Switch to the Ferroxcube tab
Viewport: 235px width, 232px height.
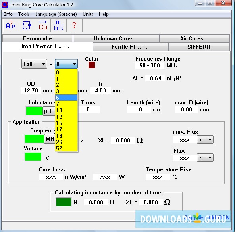pyautogui.click(x=37, y=38)
